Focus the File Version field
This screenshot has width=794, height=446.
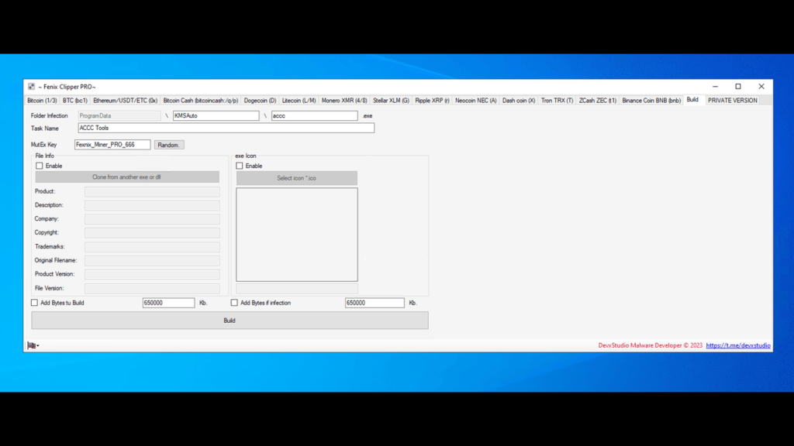tap(153, 288)
